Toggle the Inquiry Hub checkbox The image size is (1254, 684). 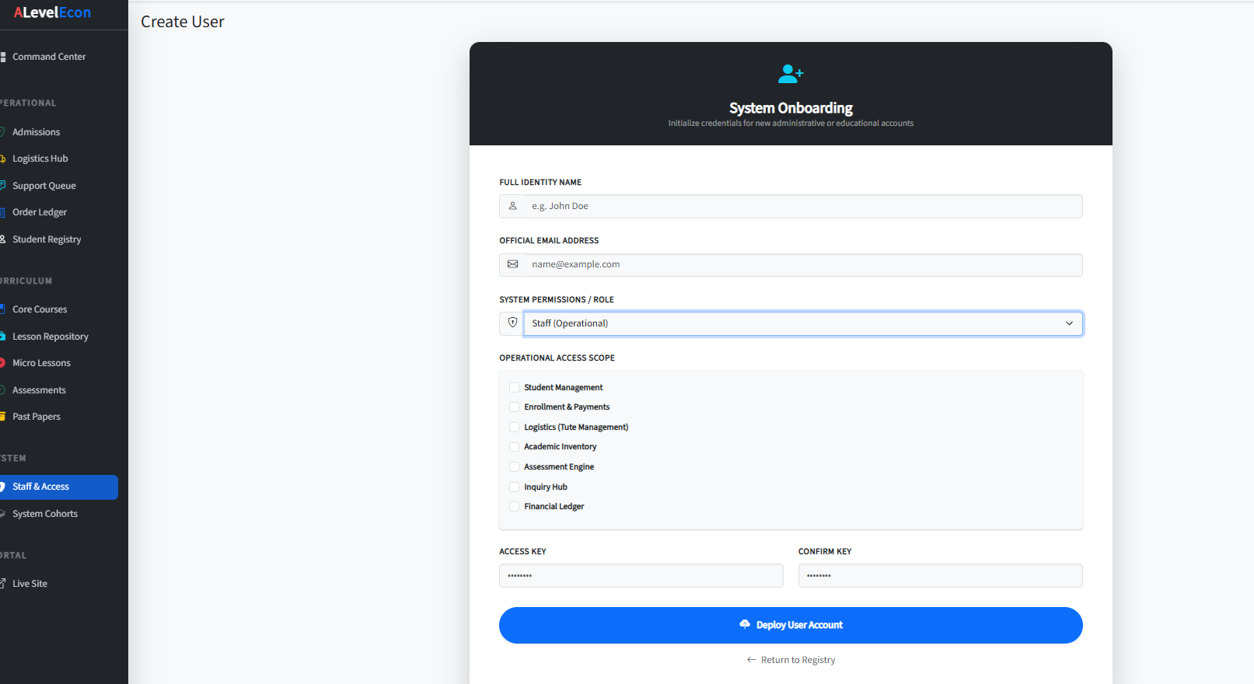click(x=514, y=487)
